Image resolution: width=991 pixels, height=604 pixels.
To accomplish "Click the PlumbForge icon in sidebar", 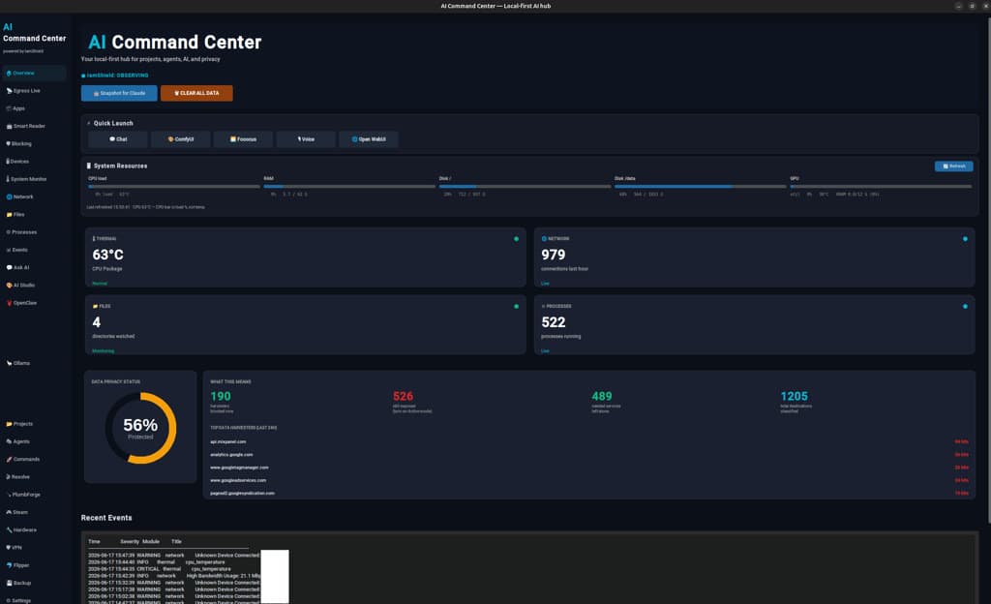I will (9, 495).
